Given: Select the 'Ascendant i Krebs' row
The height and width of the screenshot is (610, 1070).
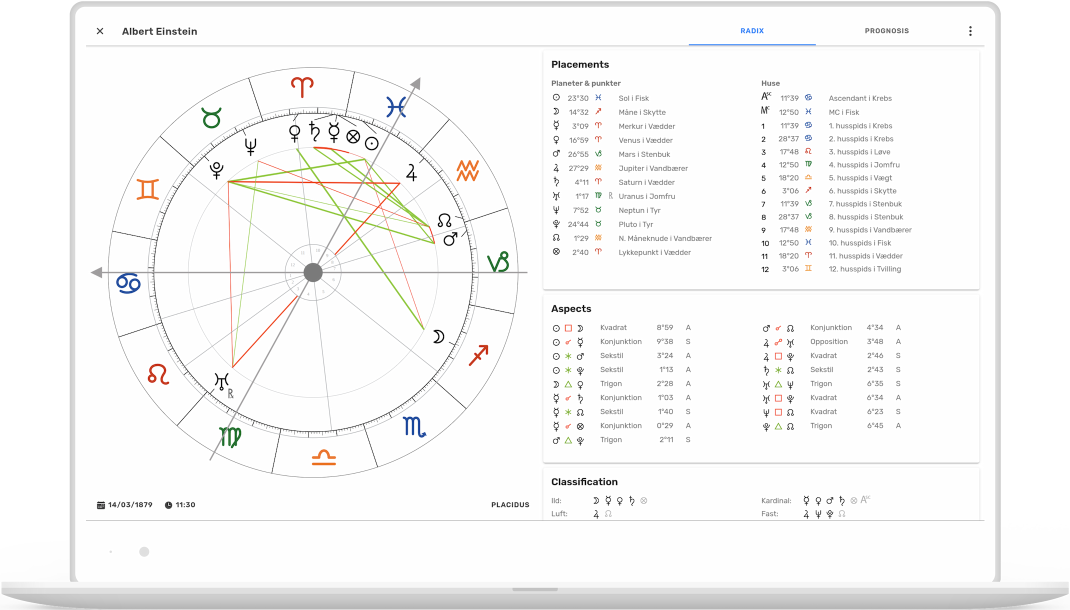Looking at the screenshot, I should coord(860,98).
